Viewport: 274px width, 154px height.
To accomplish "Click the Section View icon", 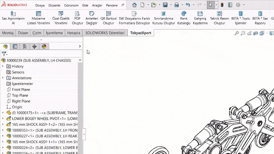I will click(256, 33).
